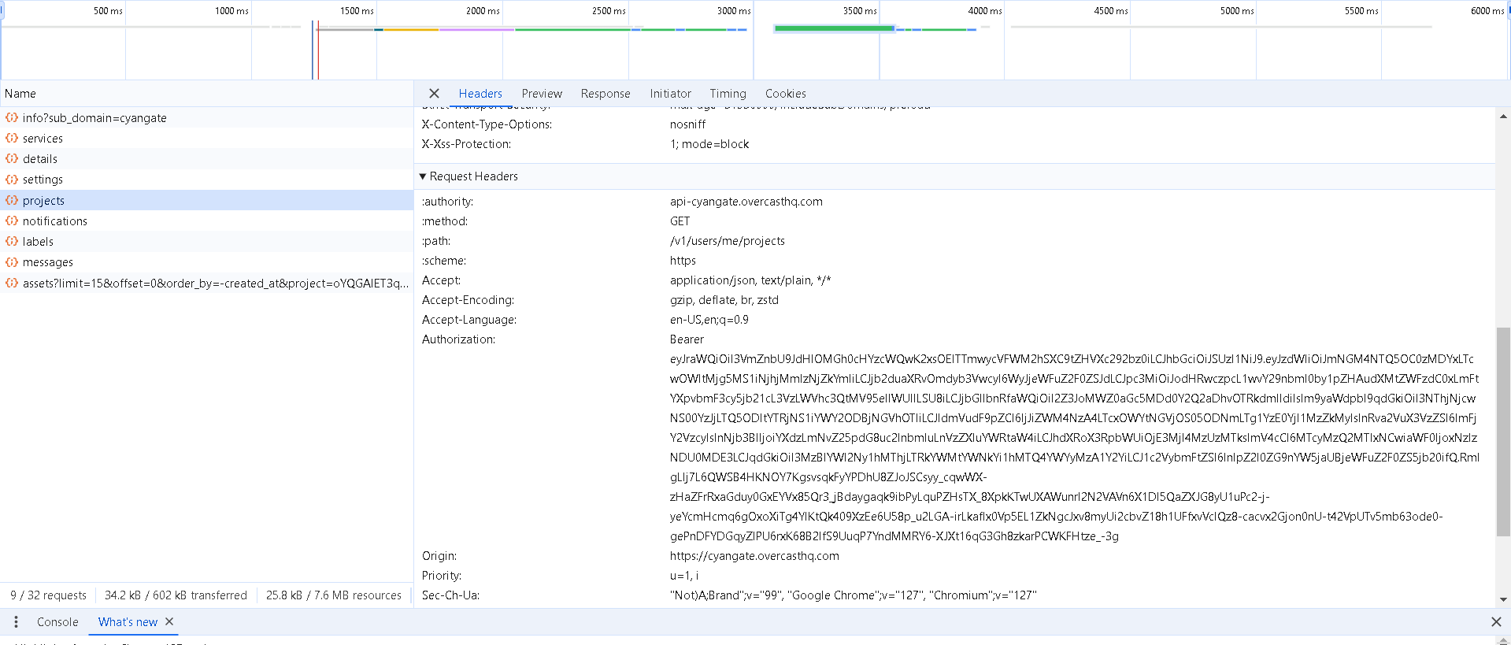
Task: Click the JSON icon beside services request
Action: click(12, 139)
